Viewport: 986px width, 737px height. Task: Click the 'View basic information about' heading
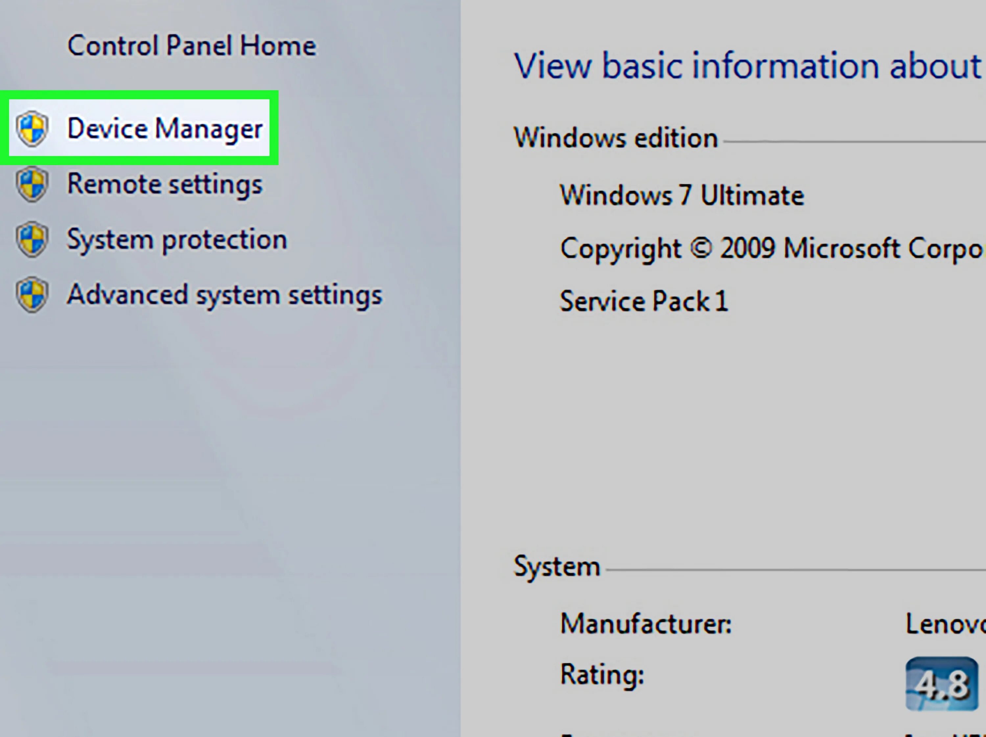point(747,67)
